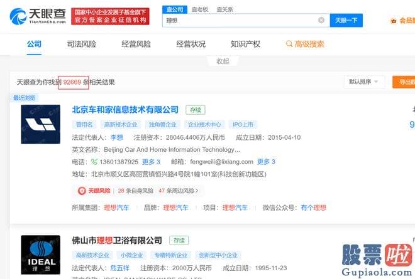415x279 pixels.
Task: Expand 更多 3 next to phone number
Action: click(151, 162)
